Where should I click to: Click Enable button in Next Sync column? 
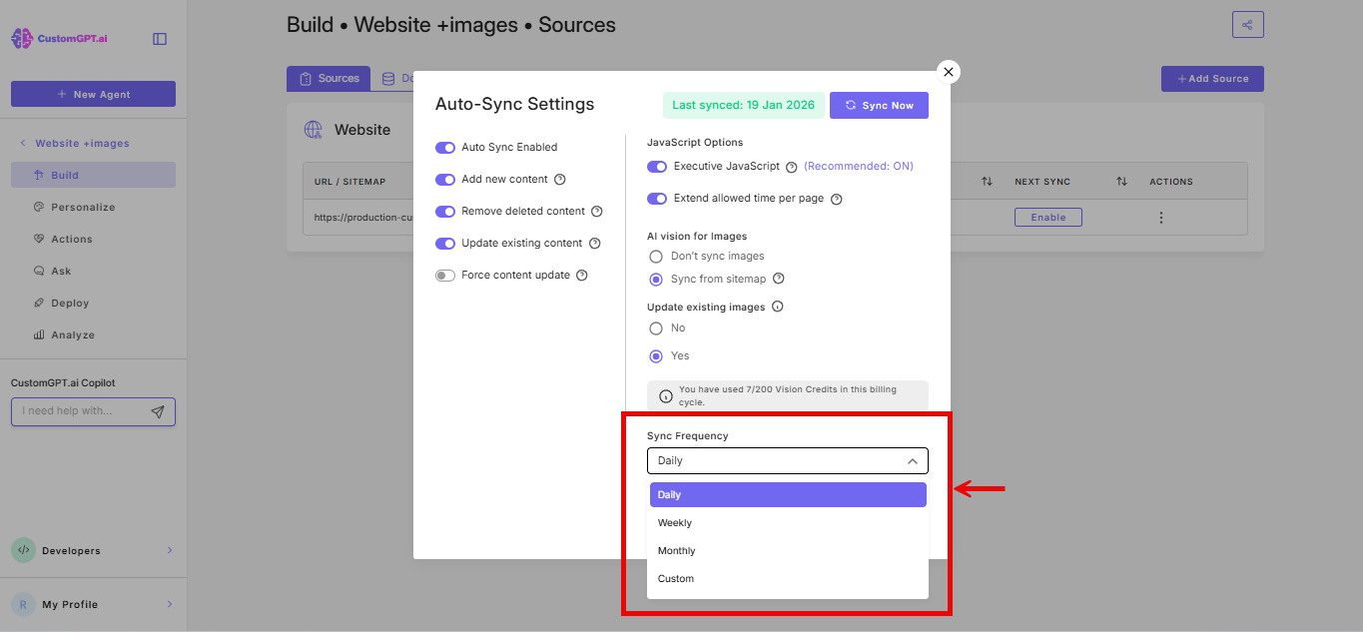[x=1048, y=218]
